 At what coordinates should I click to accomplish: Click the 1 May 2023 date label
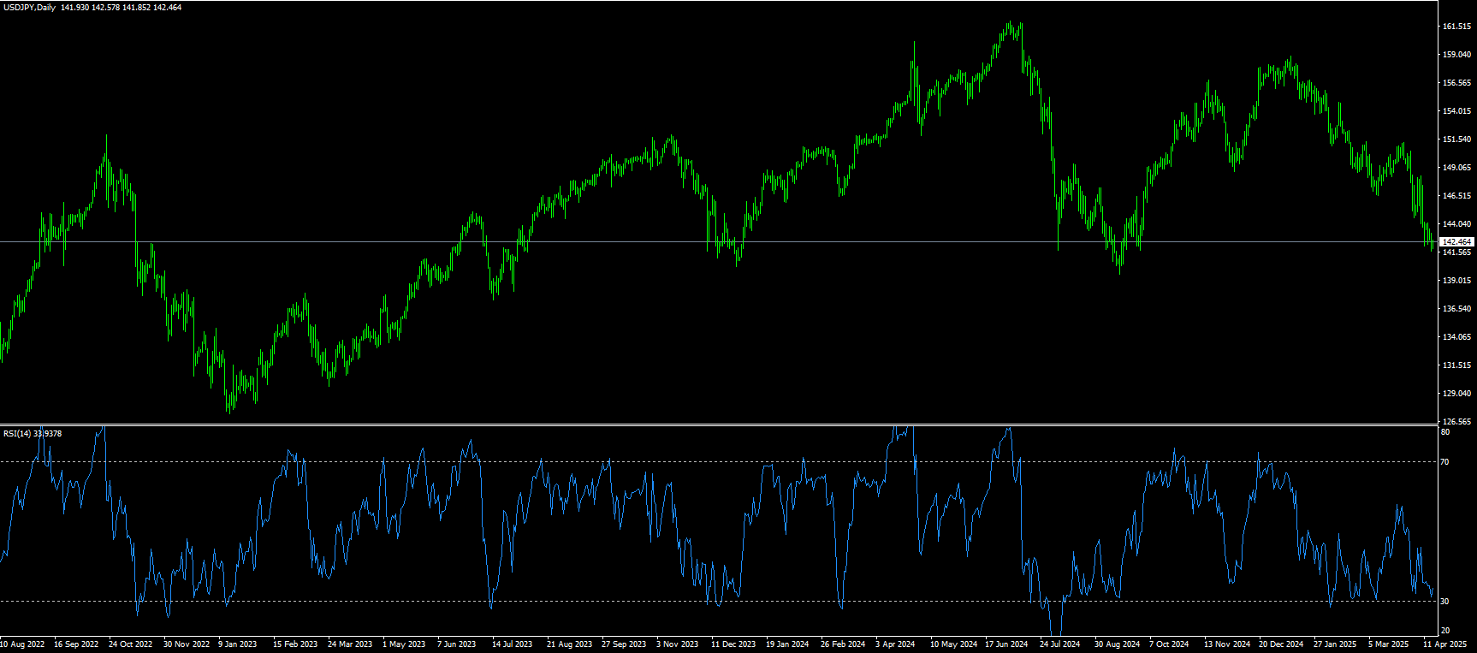click(x=404, y=644)
